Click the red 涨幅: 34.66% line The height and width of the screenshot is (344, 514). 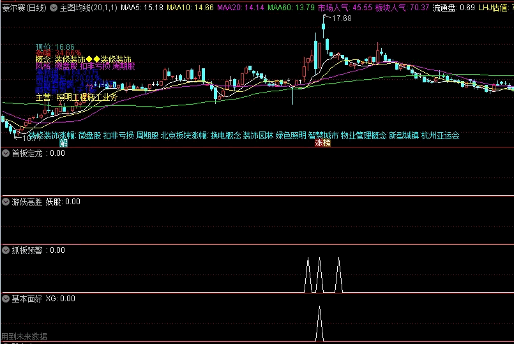[x=58, y=53]
